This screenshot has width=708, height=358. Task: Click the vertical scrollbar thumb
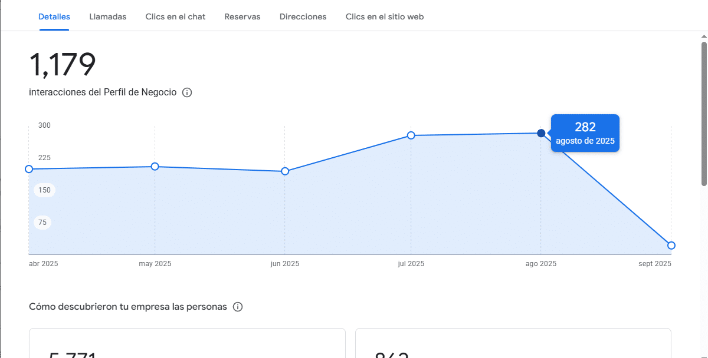[704, 112]
